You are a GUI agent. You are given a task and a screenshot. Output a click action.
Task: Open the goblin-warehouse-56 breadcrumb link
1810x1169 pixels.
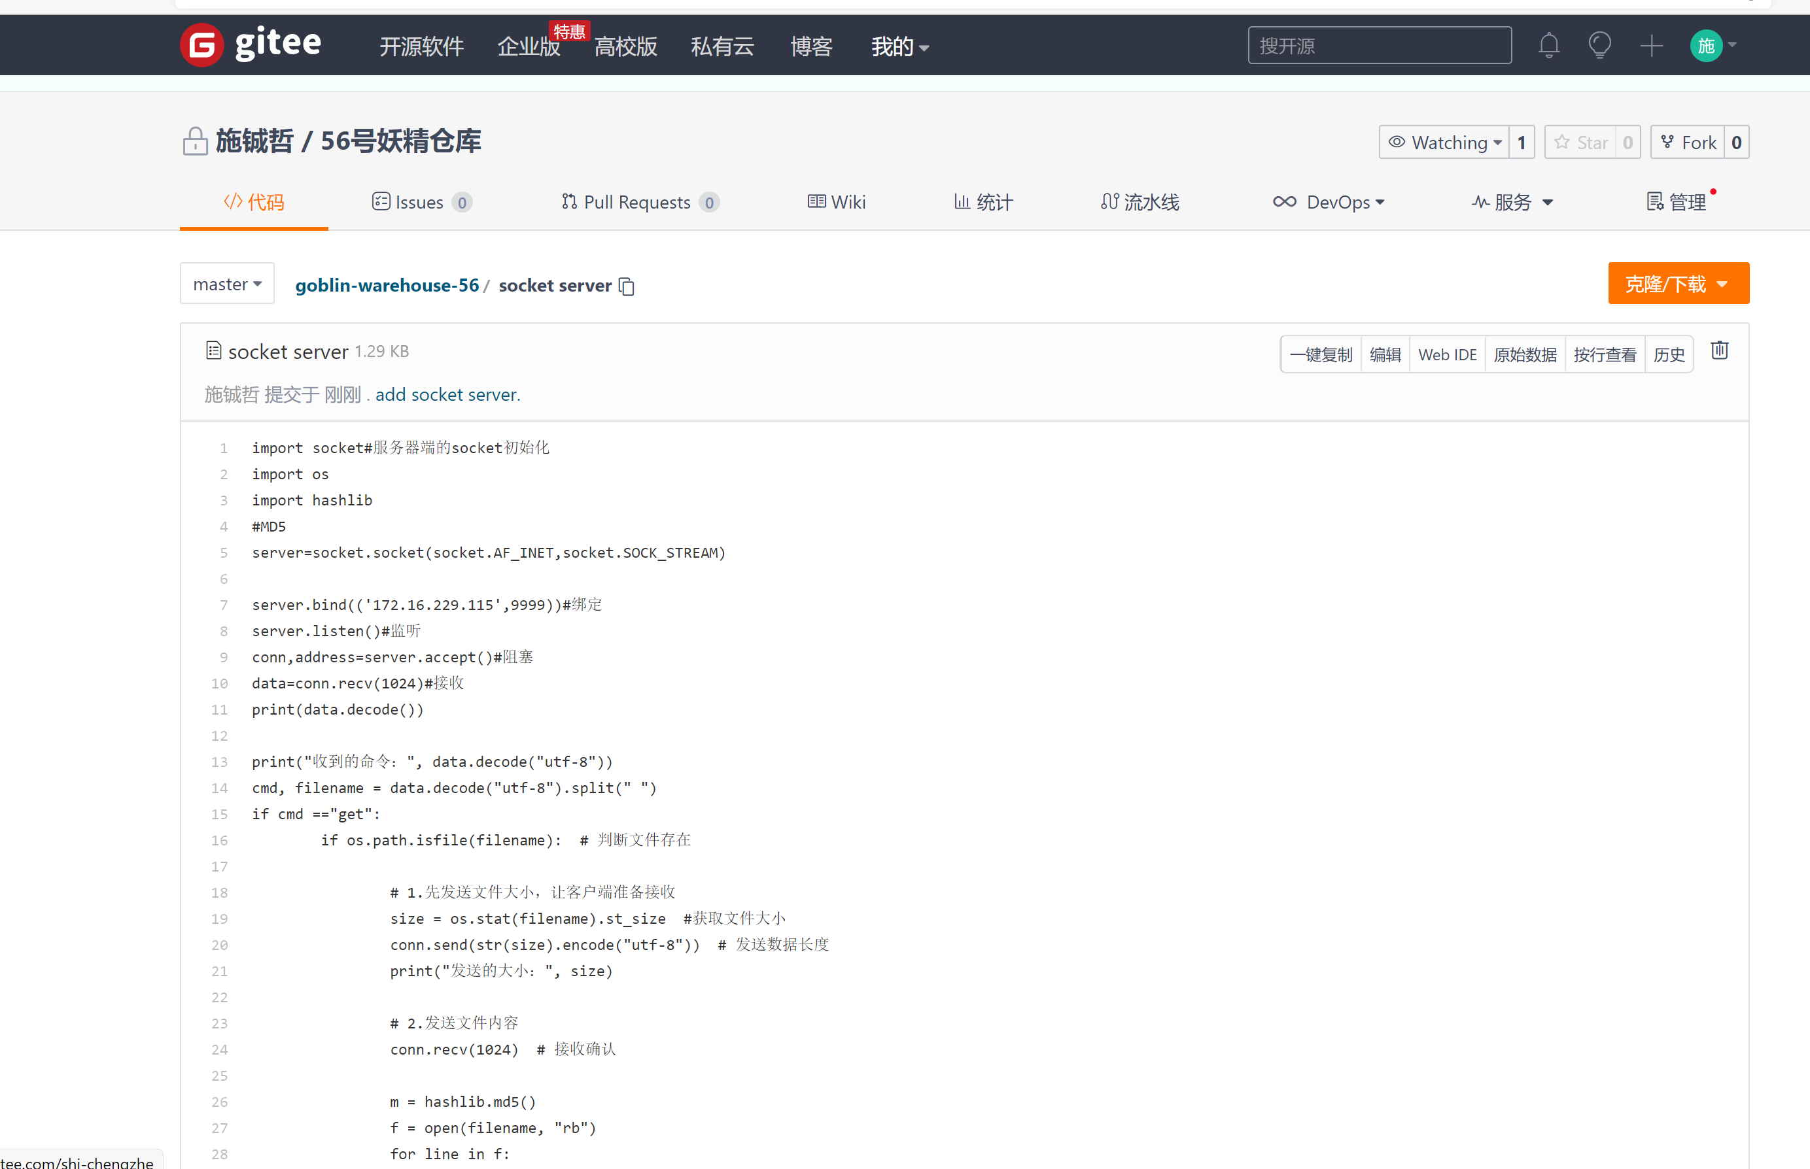point(387,286)
